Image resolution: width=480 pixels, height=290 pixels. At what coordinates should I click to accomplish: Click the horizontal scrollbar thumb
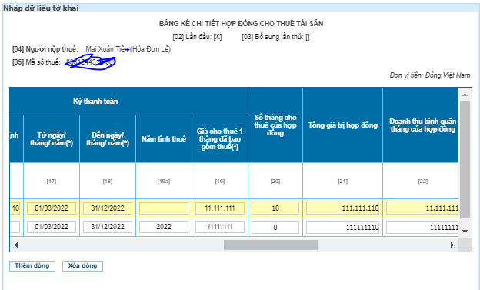(270, 245)
